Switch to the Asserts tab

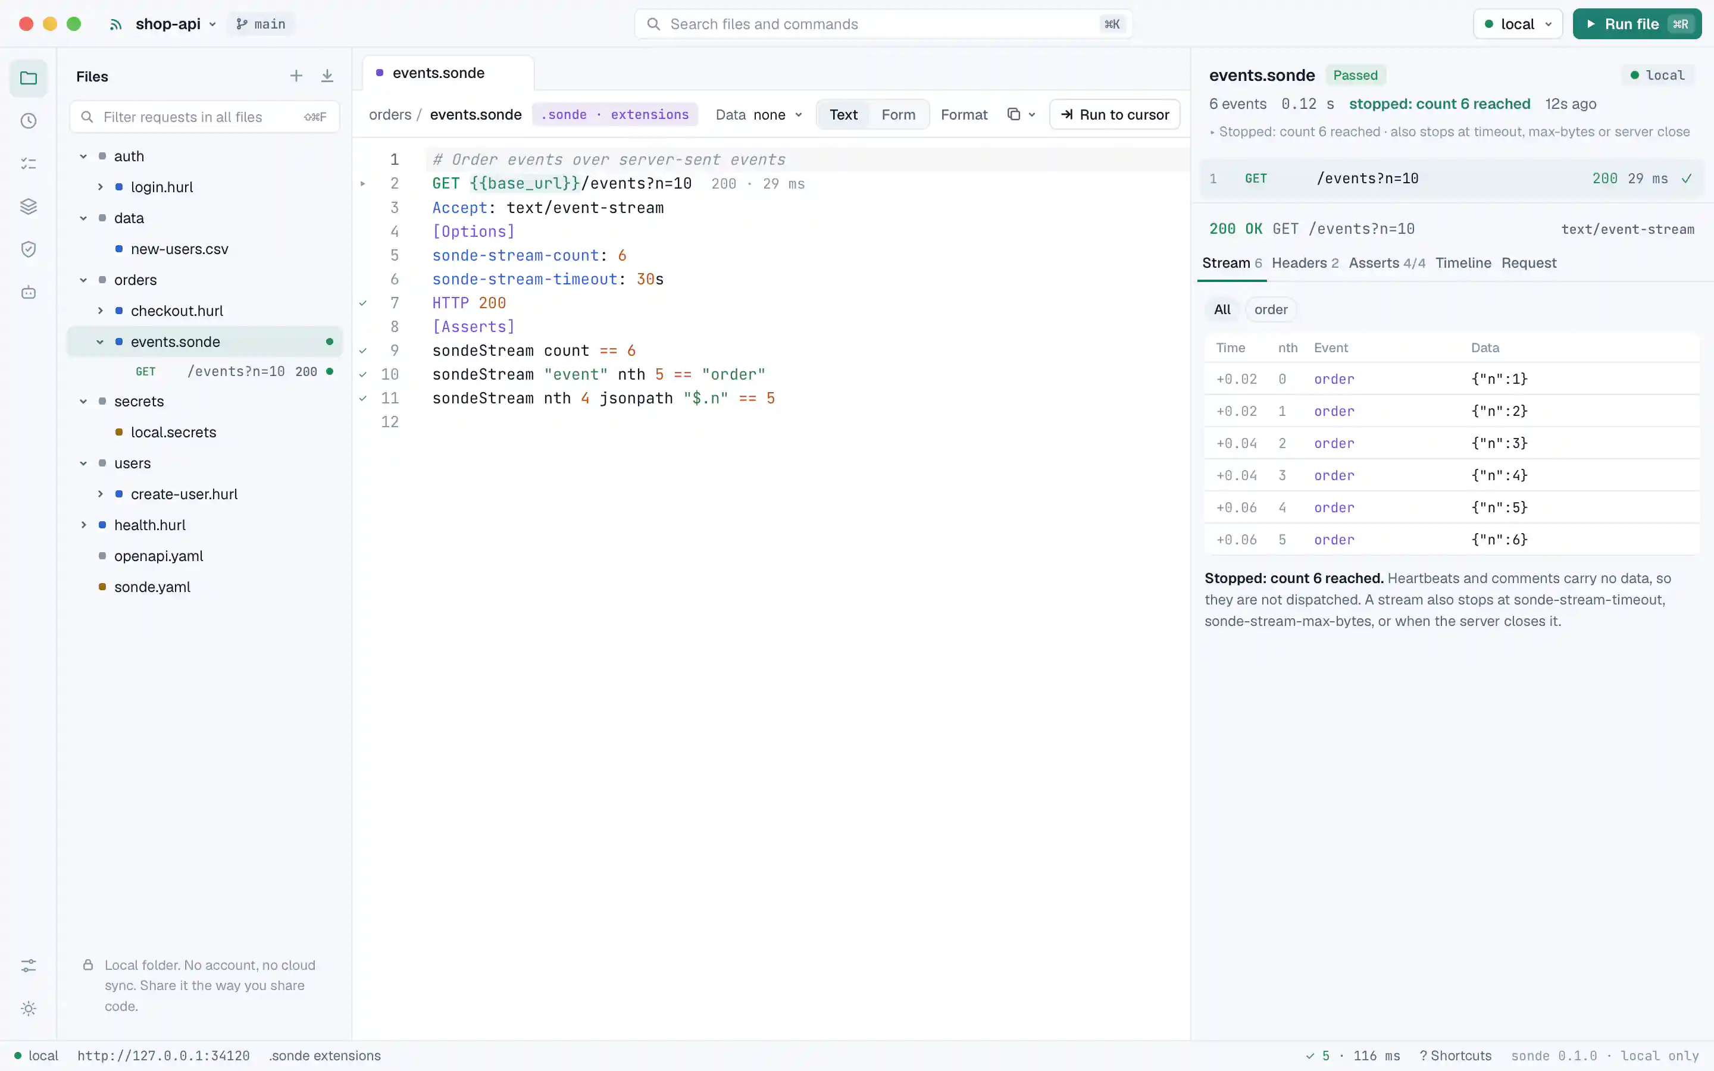(x=1387, y=263)
